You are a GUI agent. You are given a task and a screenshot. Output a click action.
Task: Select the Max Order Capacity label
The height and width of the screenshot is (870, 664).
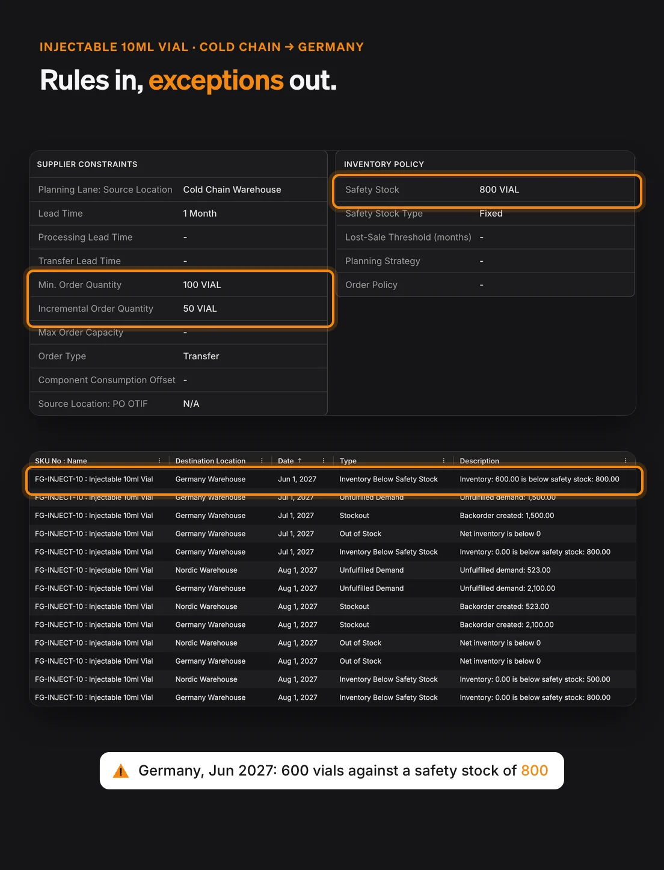click(81, 332)
